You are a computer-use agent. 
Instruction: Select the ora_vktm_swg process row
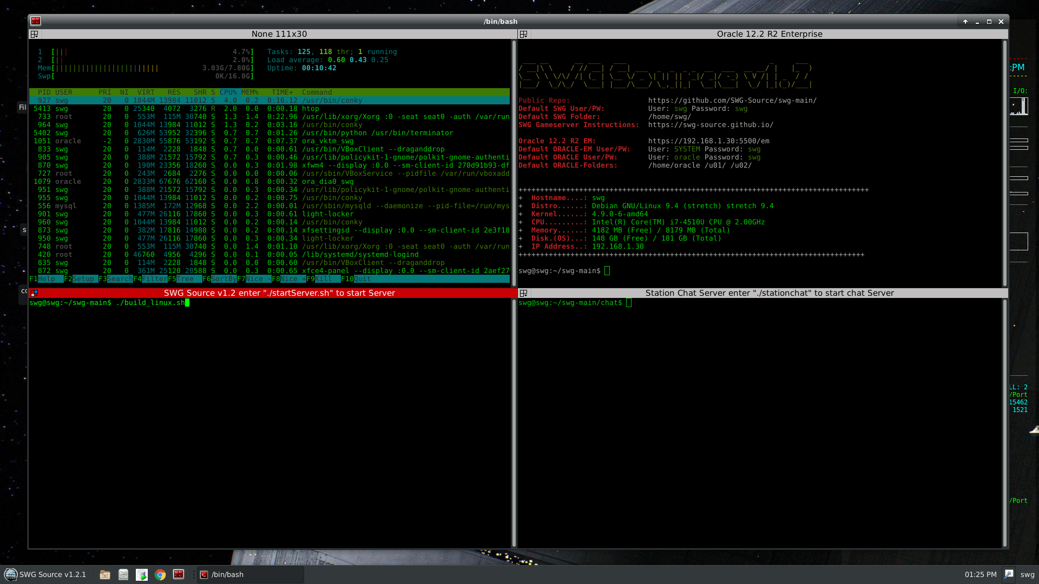(x=269, y=141)
